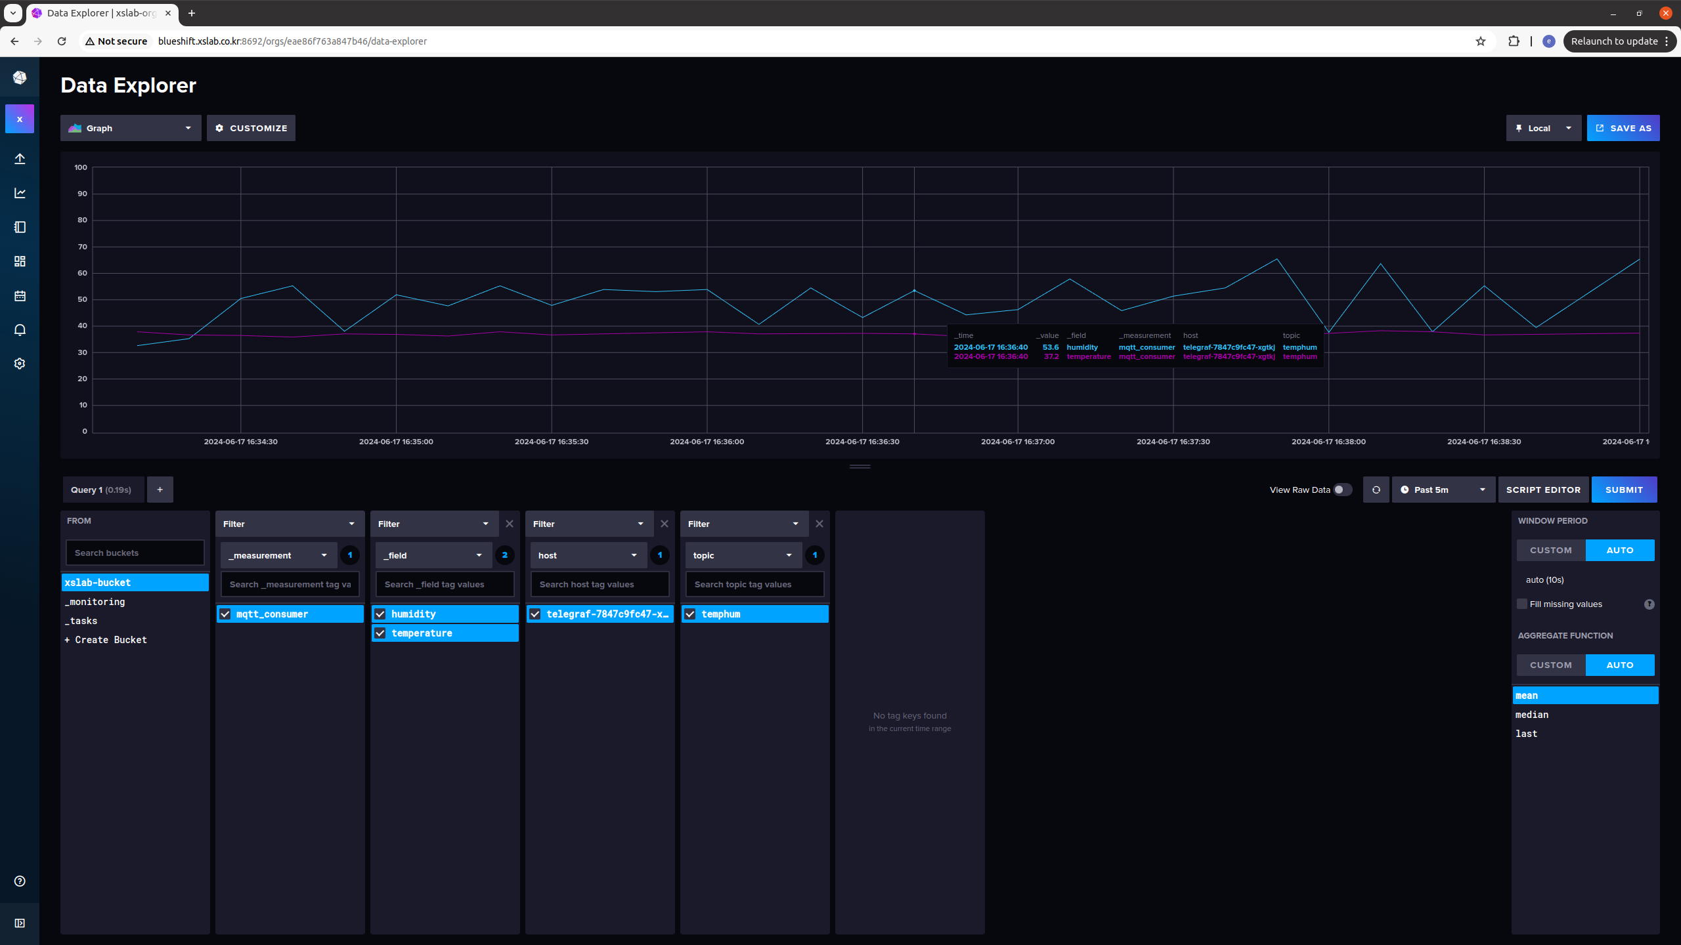Viewport: 1681px width, 945px height.
Task: Select Aggregate Function Auto option
Action: pos(1620,665)
